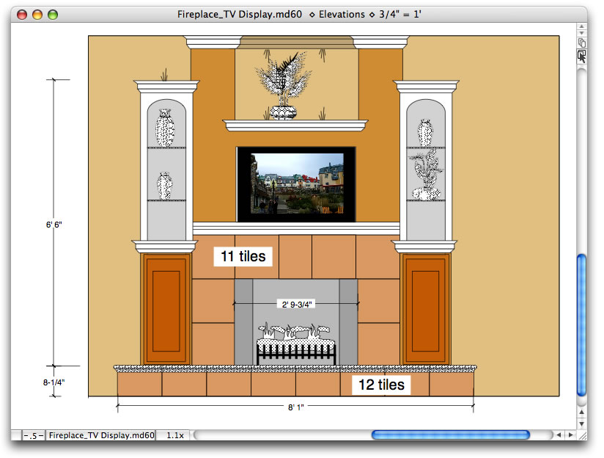The width and height of the screenshot is (604, 458).
Task: Click the selection arrow layer icon
Action: tap(581, 57)
